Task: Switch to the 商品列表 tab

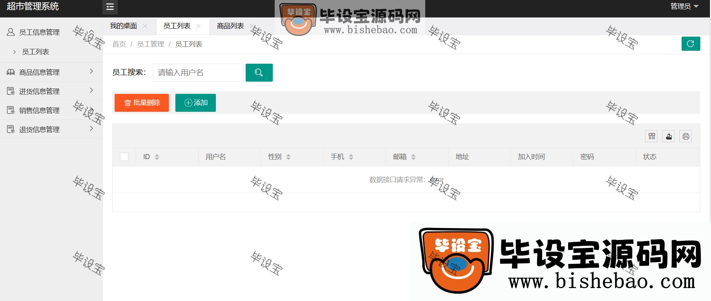Action: click(x=230, y=26)
